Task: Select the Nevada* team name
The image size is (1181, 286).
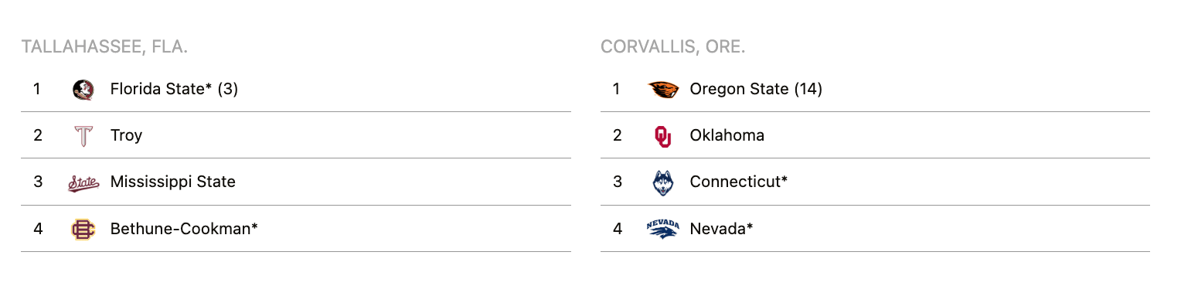Action: (721, 228)
